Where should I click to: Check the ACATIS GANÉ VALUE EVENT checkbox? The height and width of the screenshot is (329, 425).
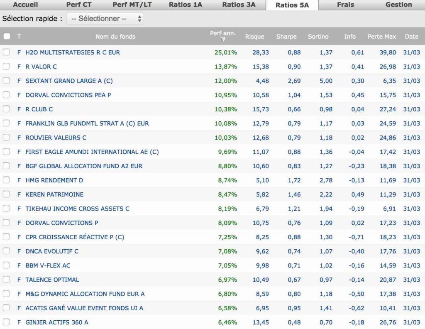click(6, 307)
